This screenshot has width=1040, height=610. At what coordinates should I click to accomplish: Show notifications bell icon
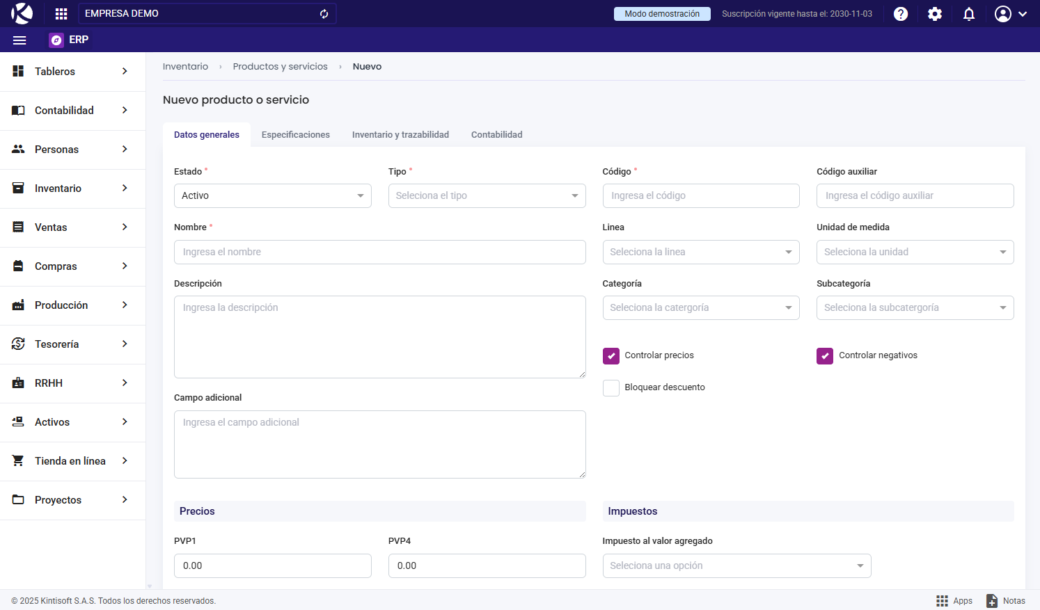tap(969, 14)
